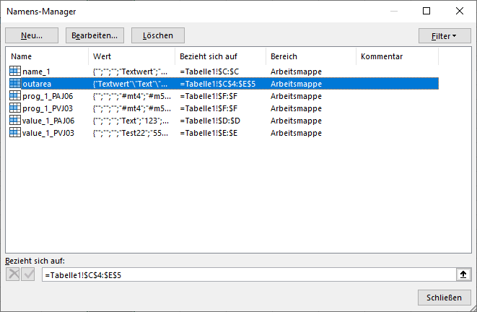Open the Filter dropdown menu
477x312 pixels.
pos(443,35)
